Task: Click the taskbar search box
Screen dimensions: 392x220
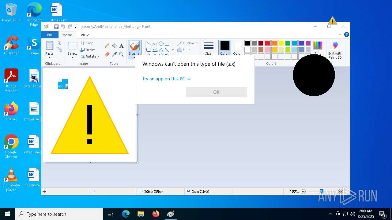Action: coord(59,214)
